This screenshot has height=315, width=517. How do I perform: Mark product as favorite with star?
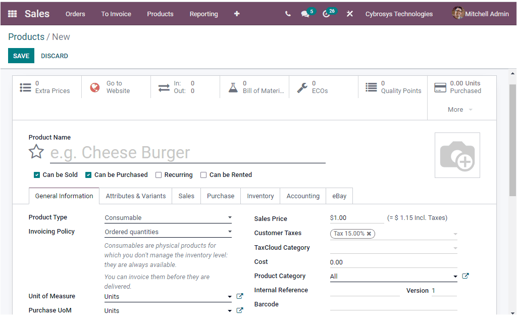point(36,151)
